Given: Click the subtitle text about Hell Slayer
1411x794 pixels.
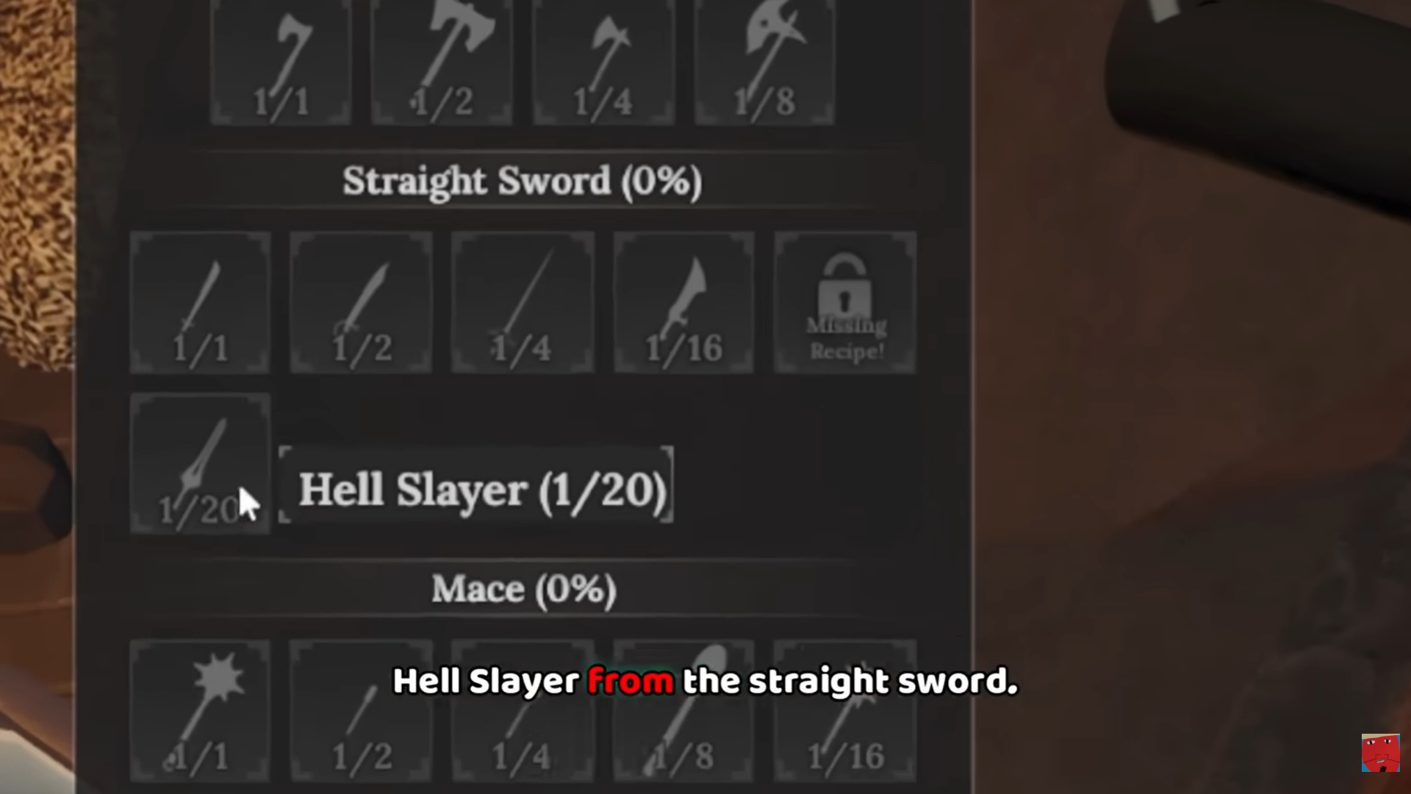Looking at the screenshot, I should [705, 682].
